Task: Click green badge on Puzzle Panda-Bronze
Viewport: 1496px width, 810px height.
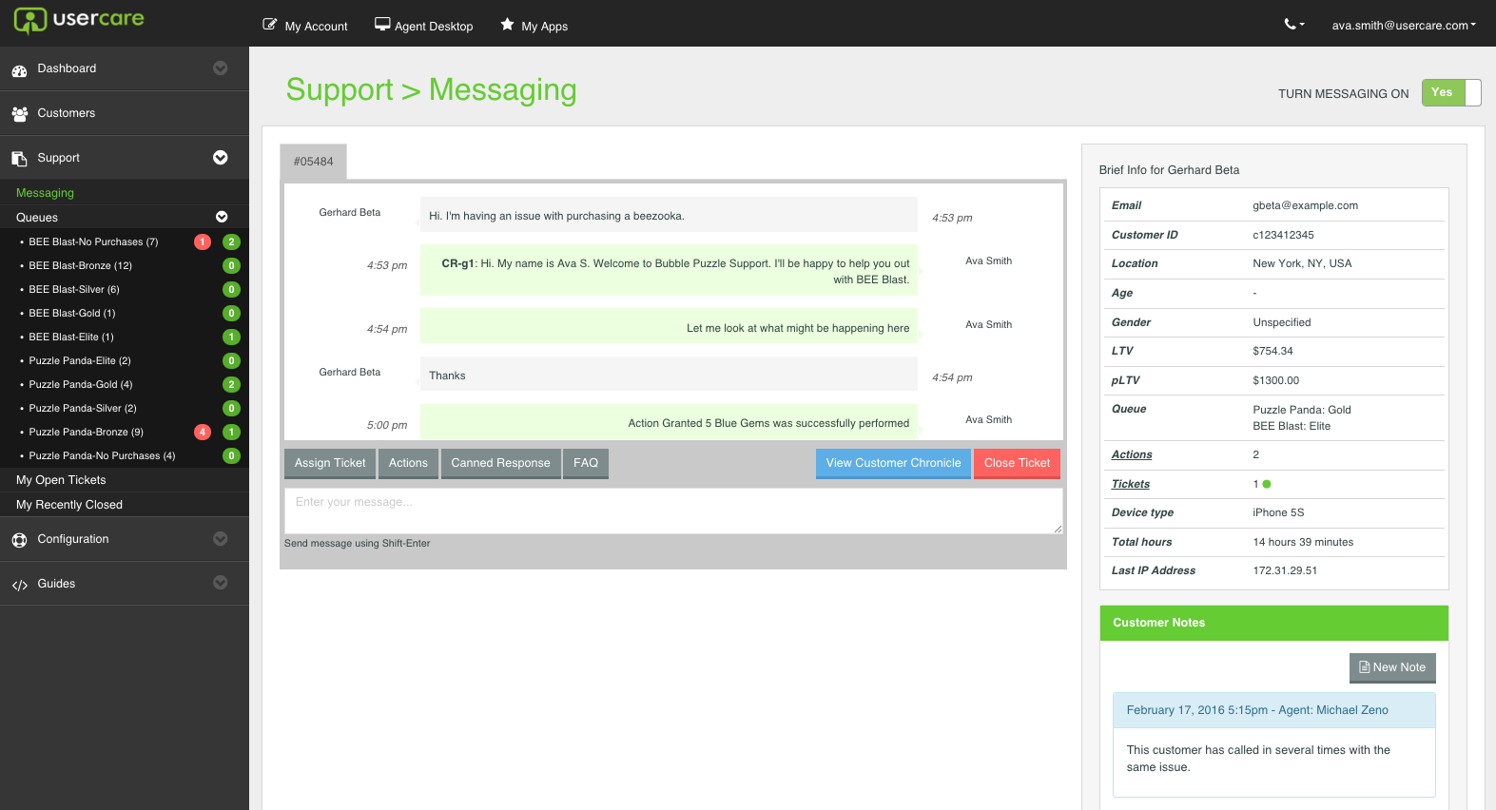Action: (231, 433)
